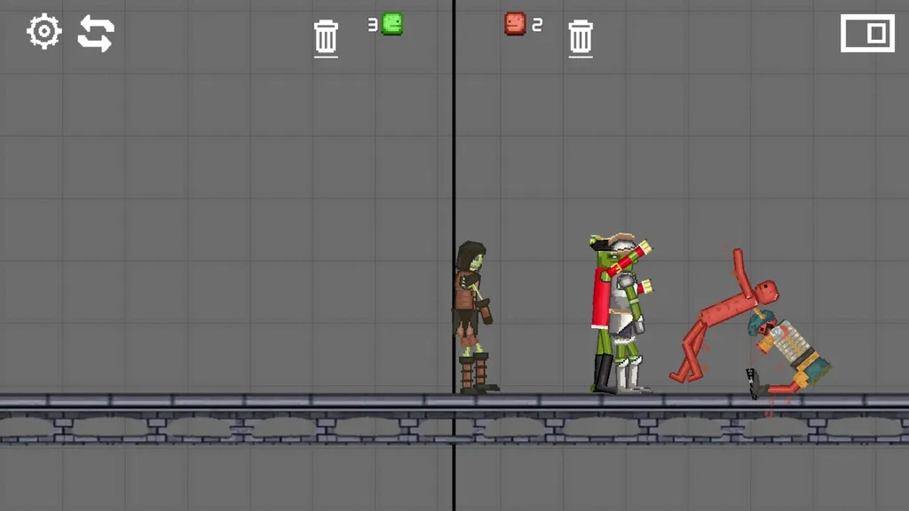The width and height of the screenshot is (909, 511).
Task: Clear green team with left trash can
Action: coord(326,38)
